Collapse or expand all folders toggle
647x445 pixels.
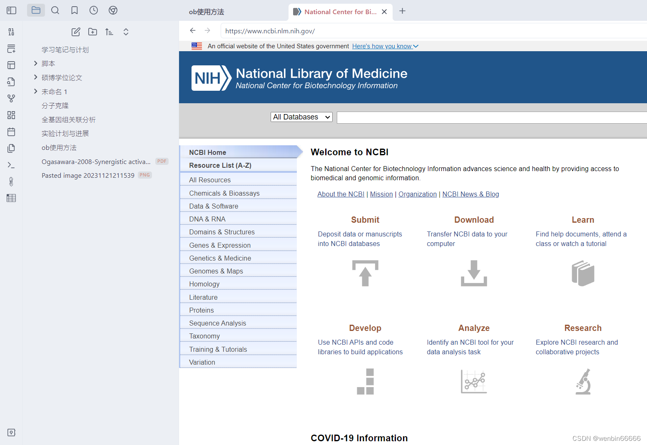[126, 32]
